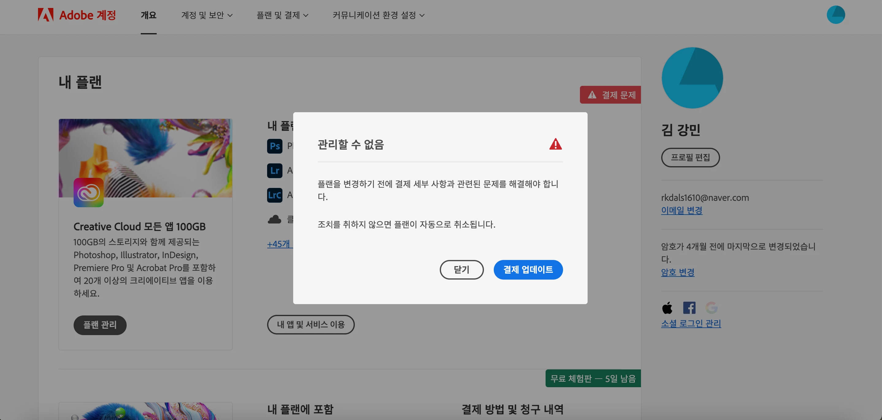Open profile avatar in top-right corner
Screen dimensions: 882x420
(835, 15)
